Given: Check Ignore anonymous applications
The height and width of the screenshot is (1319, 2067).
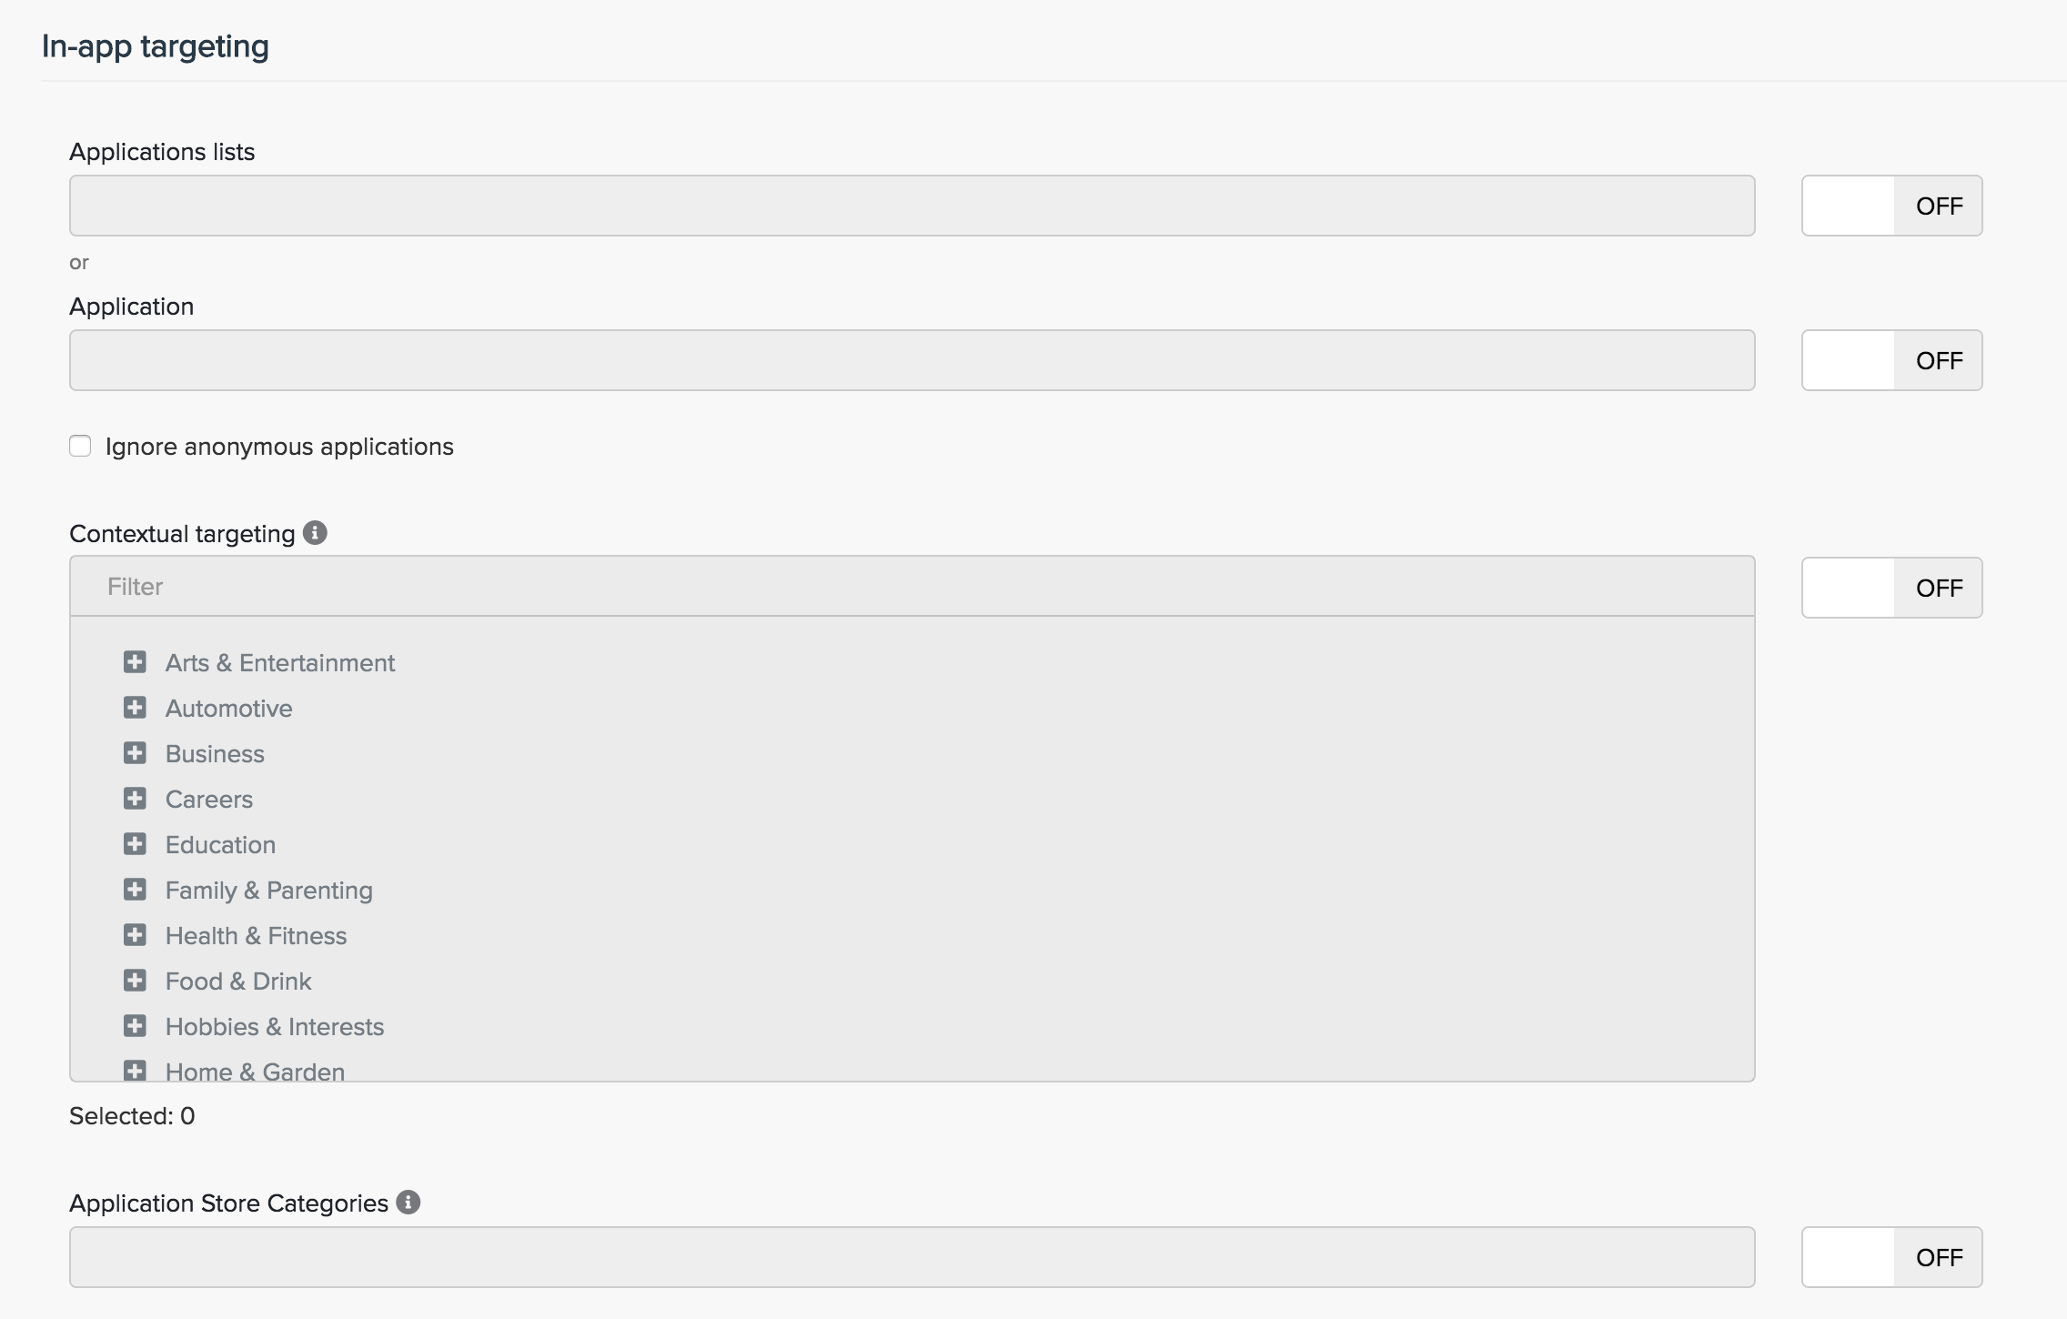Looking at the screenshot, I should (x=80, y=446).
